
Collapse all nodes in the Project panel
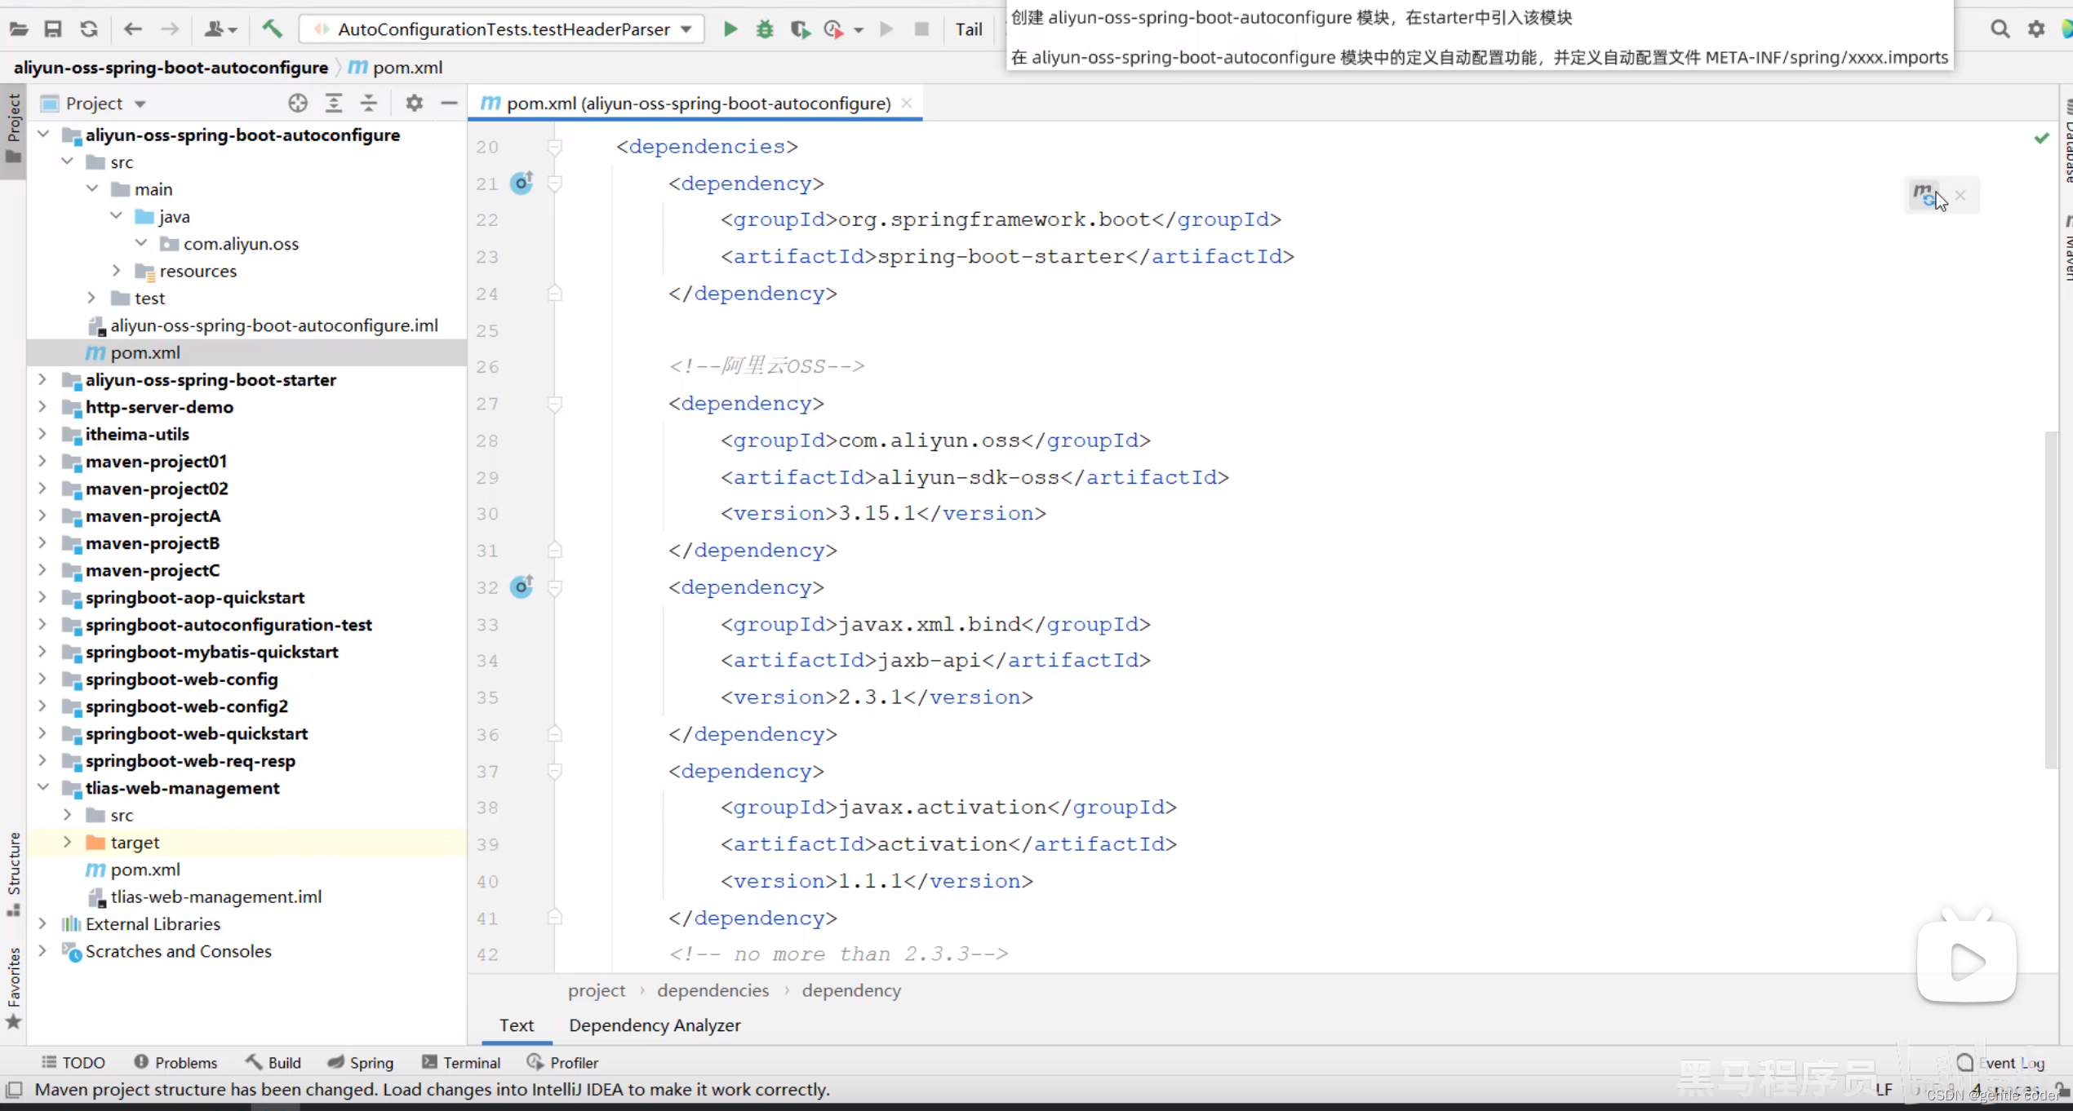(x=369, y=104)
